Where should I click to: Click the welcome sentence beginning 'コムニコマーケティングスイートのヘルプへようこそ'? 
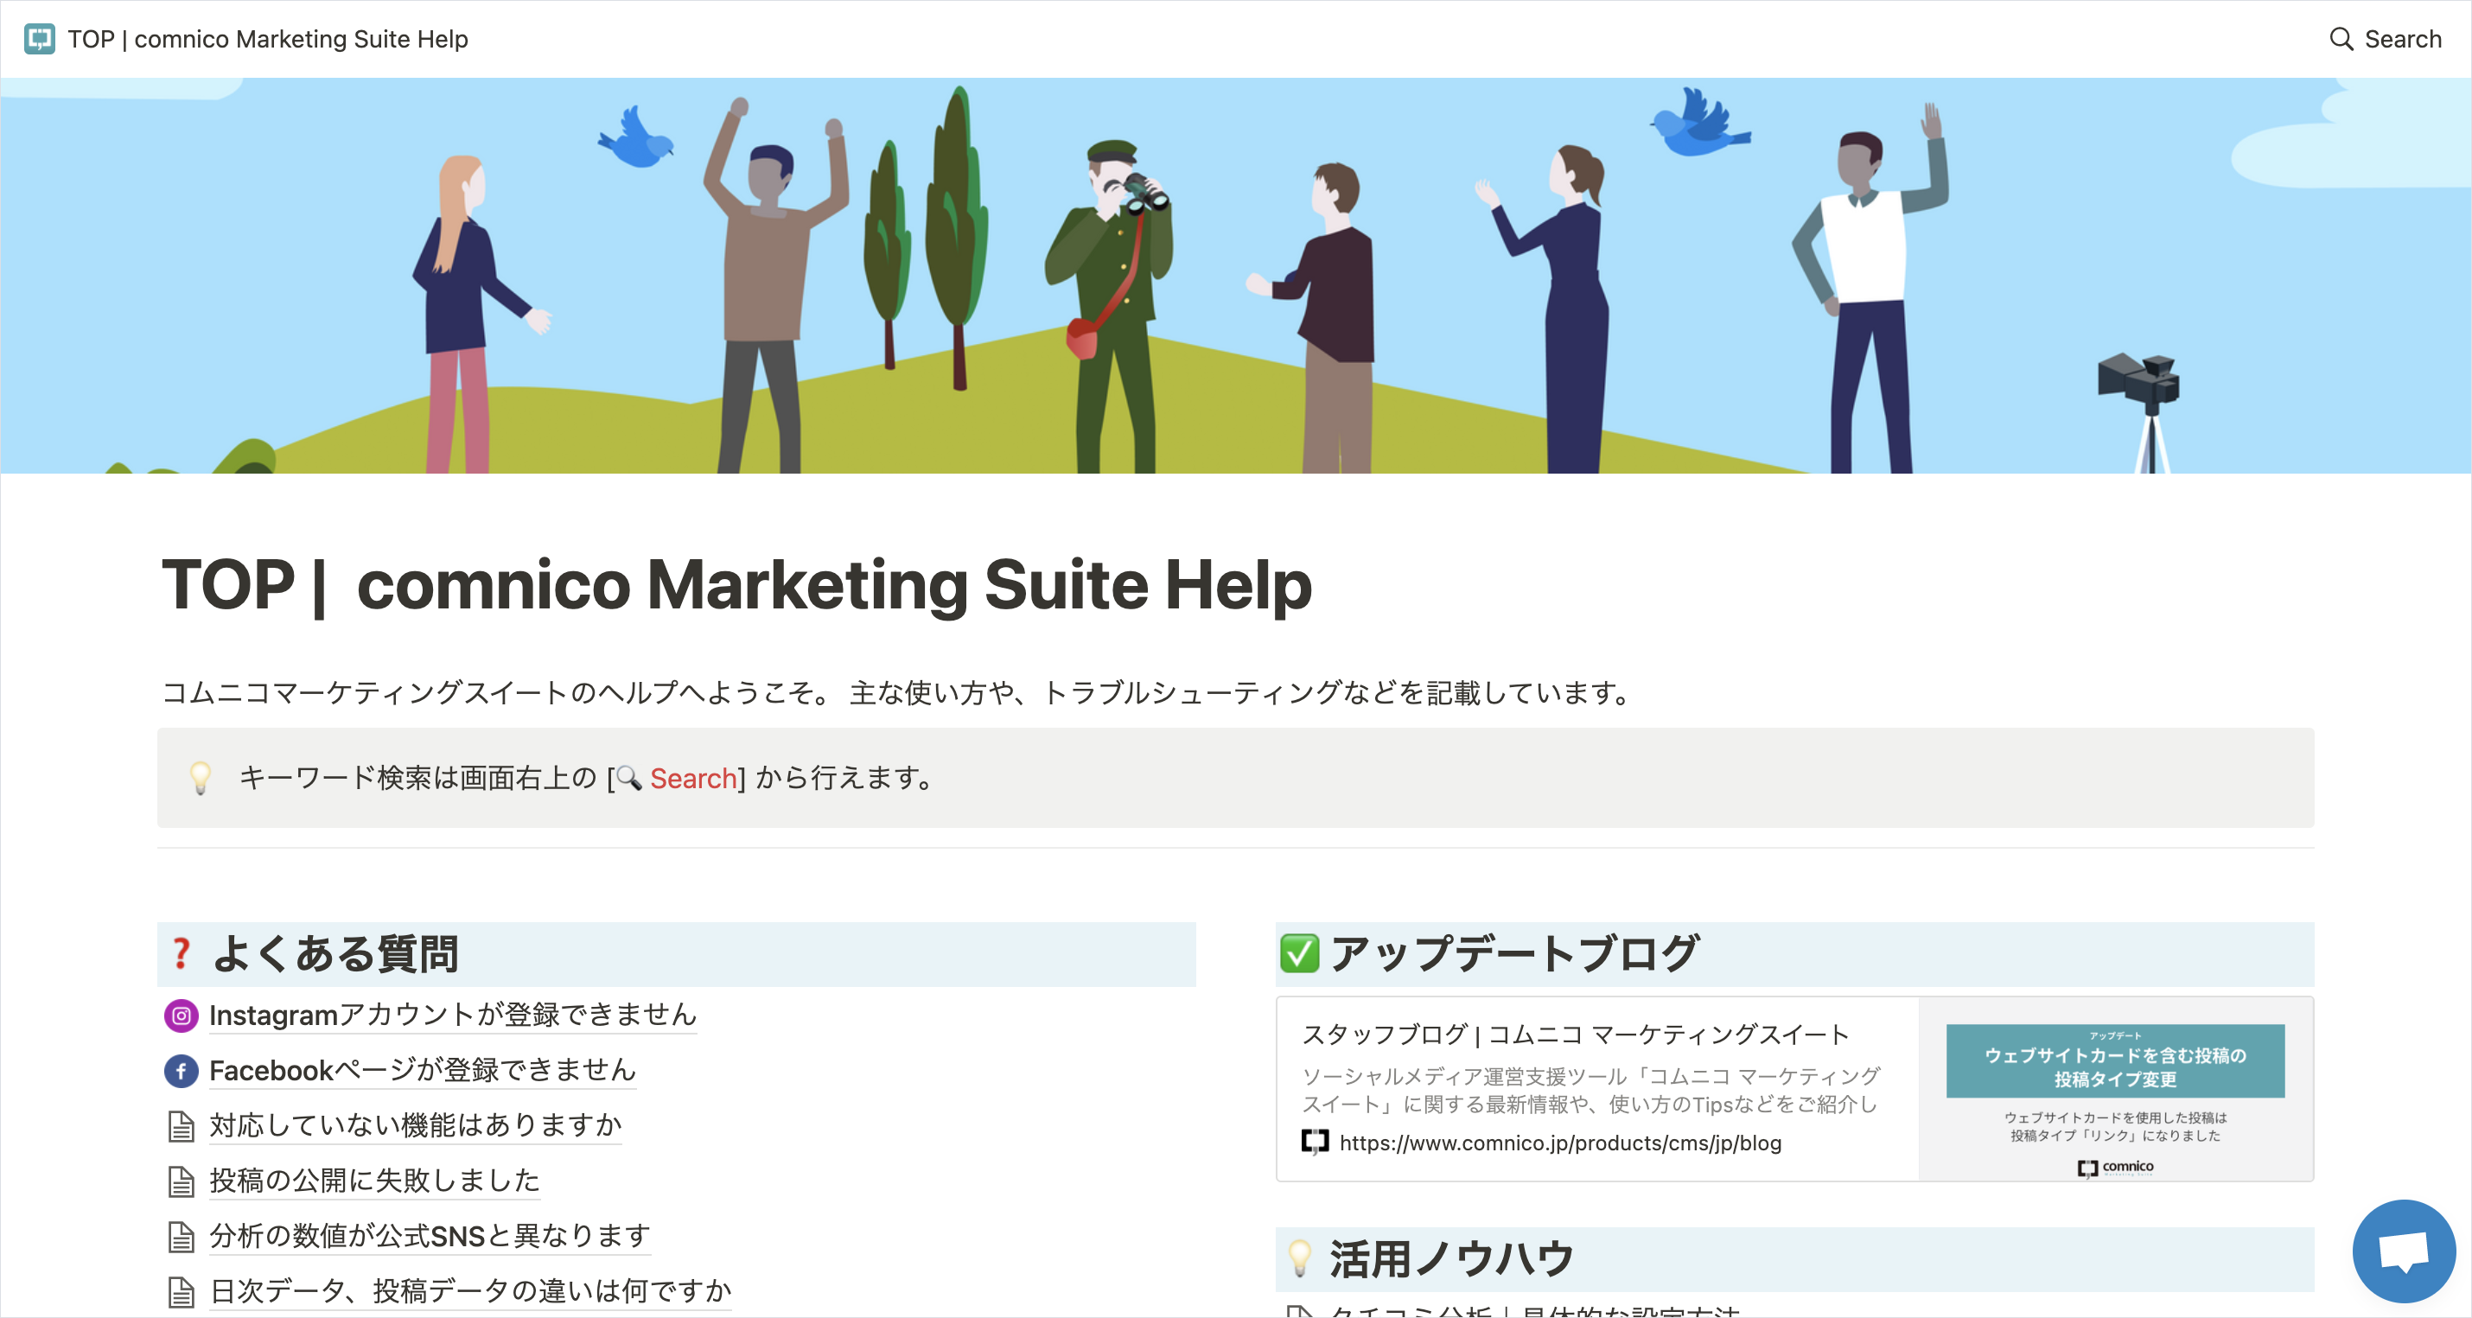[900, 692]
